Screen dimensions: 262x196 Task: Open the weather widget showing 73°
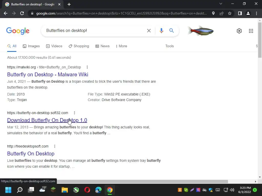(42, 190)
